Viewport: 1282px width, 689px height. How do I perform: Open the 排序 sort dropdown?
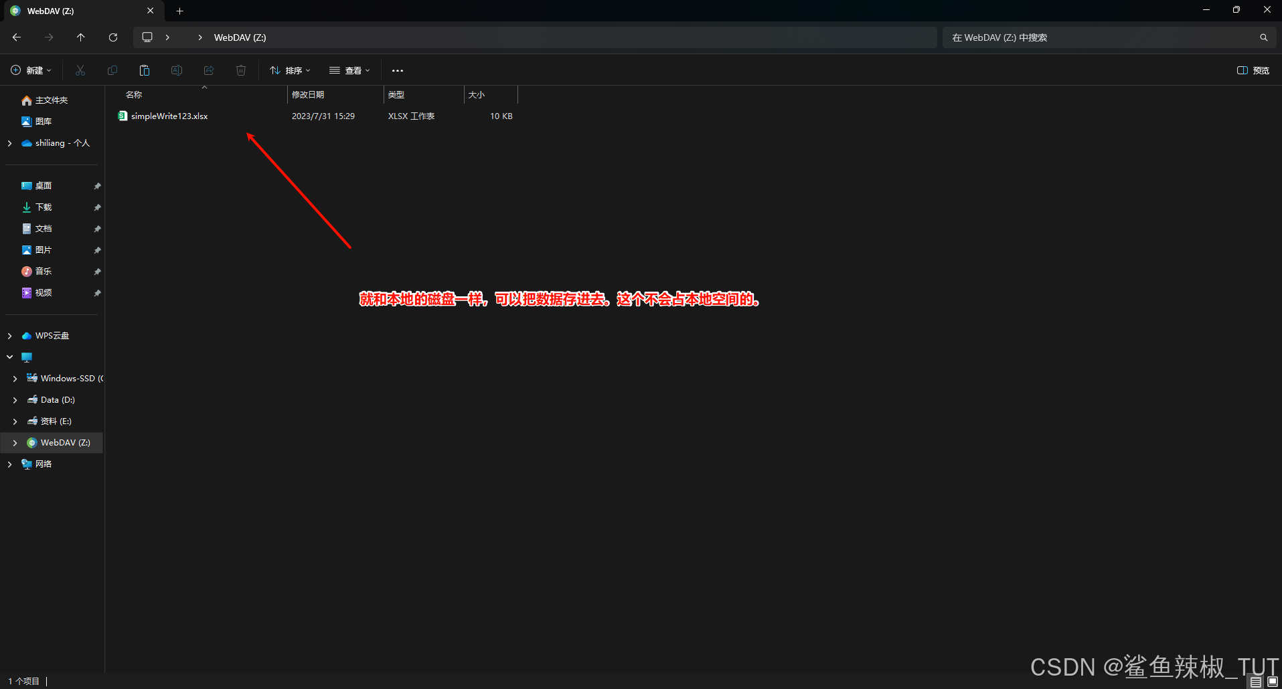point(289,70)
